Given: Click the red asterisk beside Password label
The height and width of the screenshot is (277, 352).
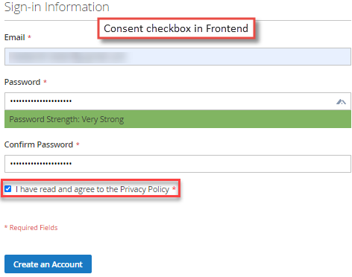Looking at the screenshot, I should (x=45, y=82).
